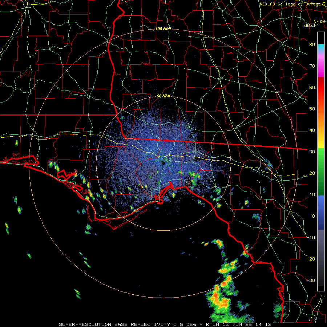Click the NEXRAD dBZ legend title
Screen dimensions: 327x327
[x=314, y=23]
